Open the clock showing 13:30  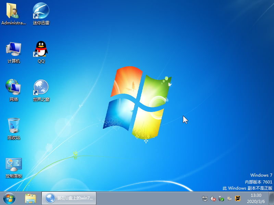coord(256,195)
